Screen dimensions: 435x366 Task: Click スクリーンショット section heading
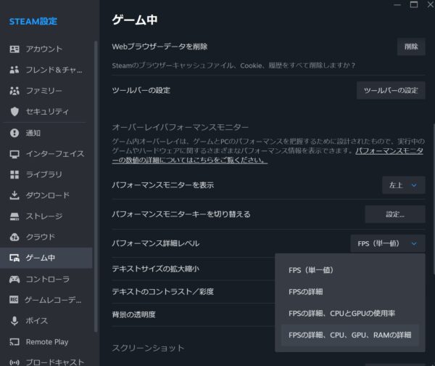coord(148,348)
